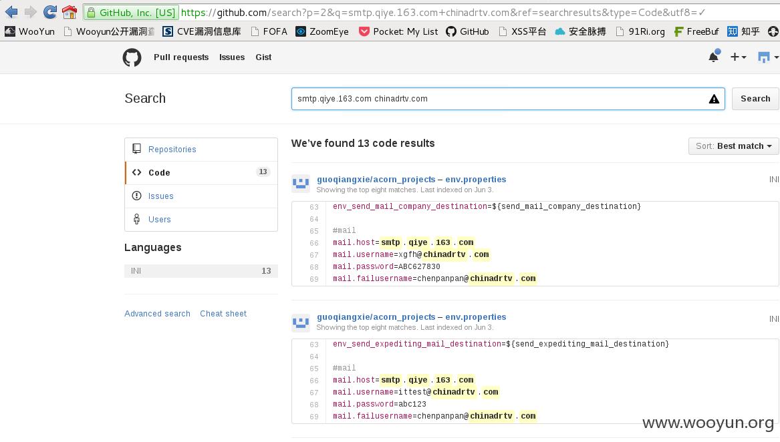The height and width of the screenshot is (442, 780).
Task: Open Sort: Best match dropdown
Action: tap(734, 146)
